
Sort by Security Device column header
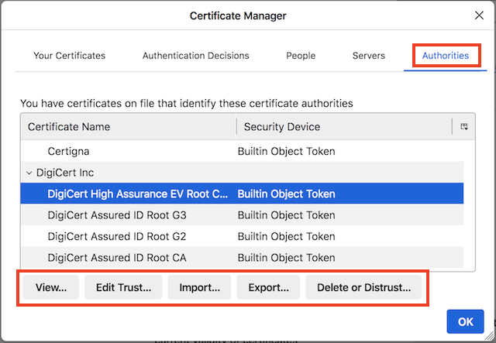344,127
